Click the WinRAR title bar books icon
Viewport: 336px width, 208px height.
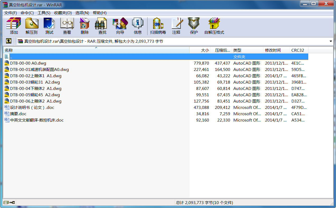[5, 4]
